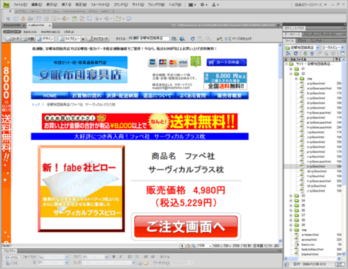Click the preview in browser globe icon
This screenshot has width=348, height=269.
182,39
